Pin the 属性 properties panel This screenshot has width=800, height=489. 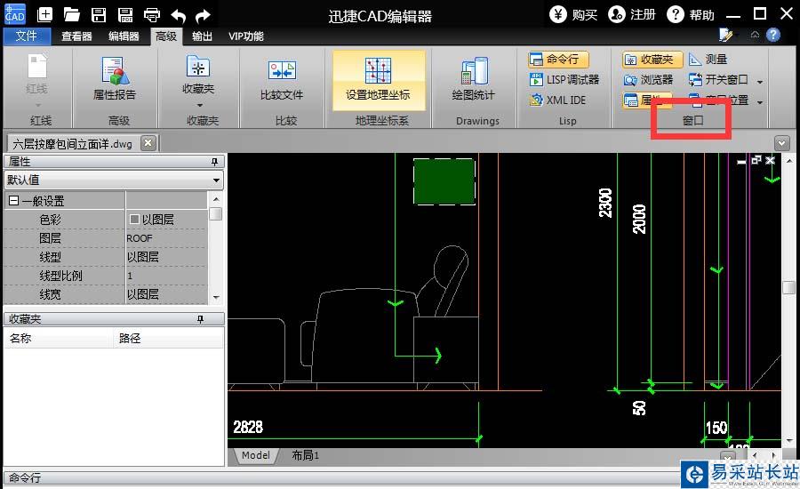click(214, 162)
